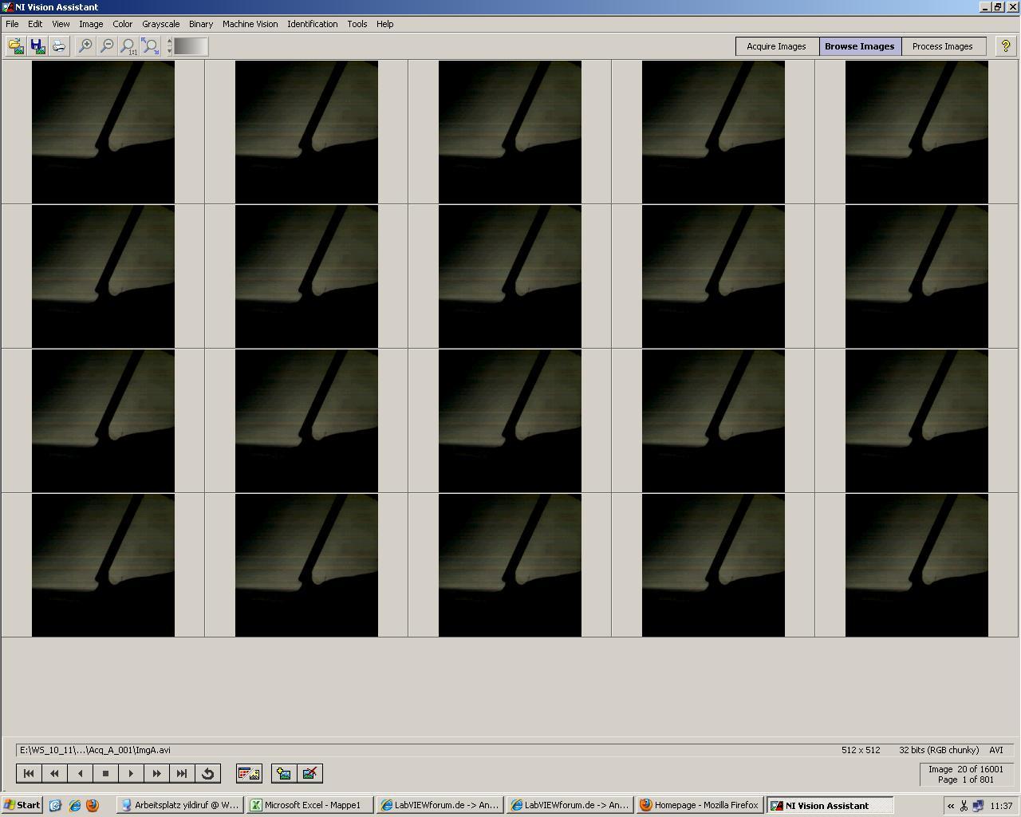Viewport: 1021px width, 817px height.
Task: Stop the image playback
Action: point(105,773)
